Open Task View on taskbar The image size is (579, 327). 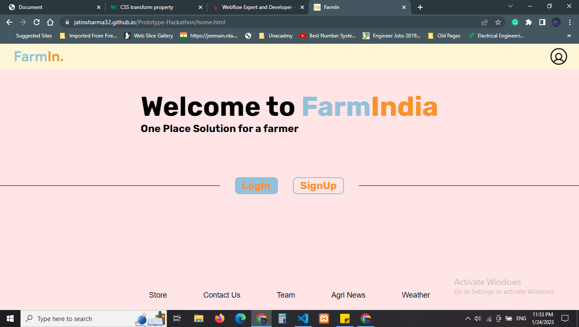click(x=177, y=318)
